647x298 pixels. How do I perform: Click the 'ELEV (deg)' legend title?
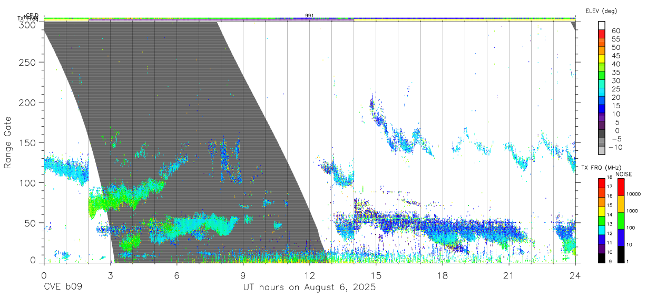click(x=601, y=11)
